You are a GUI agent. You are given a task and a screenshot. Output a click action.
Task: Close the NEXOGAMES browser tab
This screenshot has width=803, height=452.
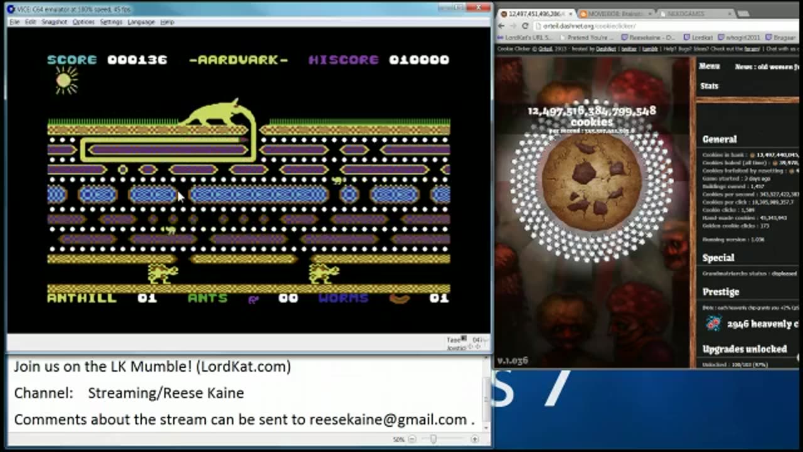(x=730, y=13)
